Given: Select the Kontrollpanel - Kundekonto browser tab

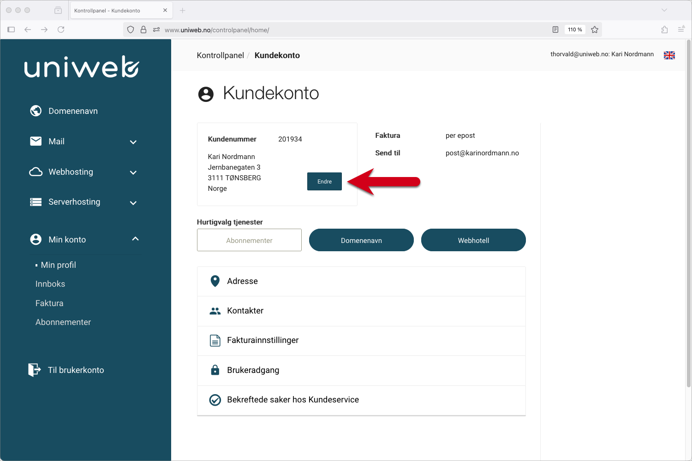Looking at the screenshot, I should (x=121, y=10).
